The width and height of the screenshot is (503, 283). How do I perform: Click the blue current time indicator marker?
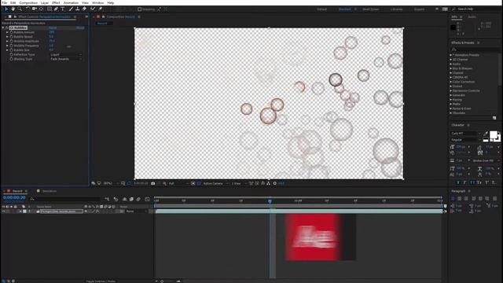[270, 201]
